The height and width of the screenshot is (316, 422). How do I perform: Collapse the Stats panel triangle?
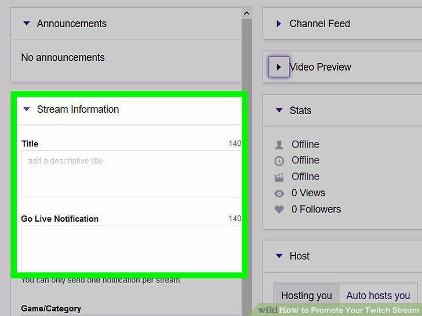pos(279,110)
